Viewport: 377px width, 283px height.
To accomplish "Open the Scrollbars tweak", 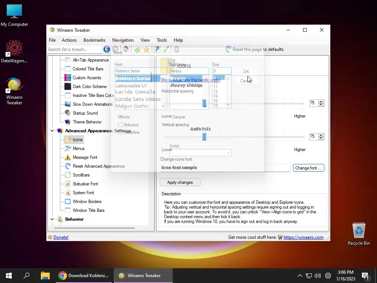I will [x=81, y=175].
